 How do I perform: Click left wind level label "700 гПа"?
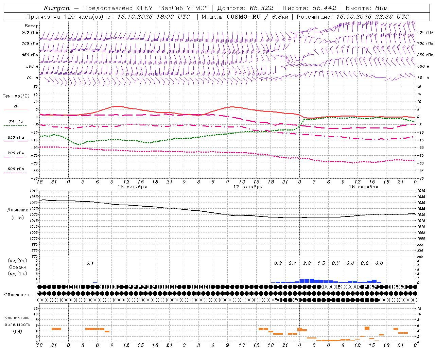30,43
